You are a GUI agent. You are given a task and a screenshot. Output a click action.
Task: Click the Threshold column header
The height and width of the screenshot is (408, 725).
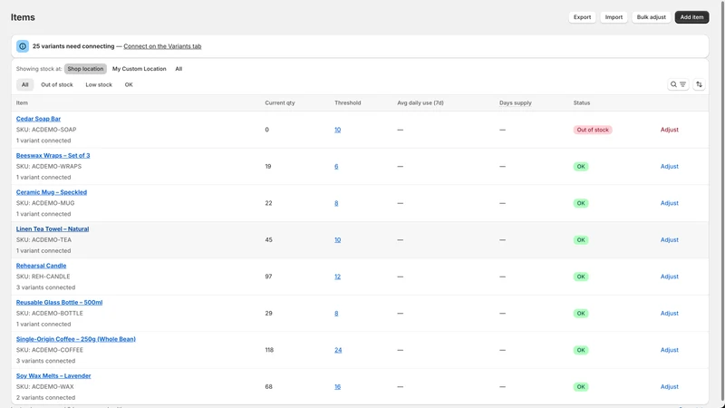point(348,102)
